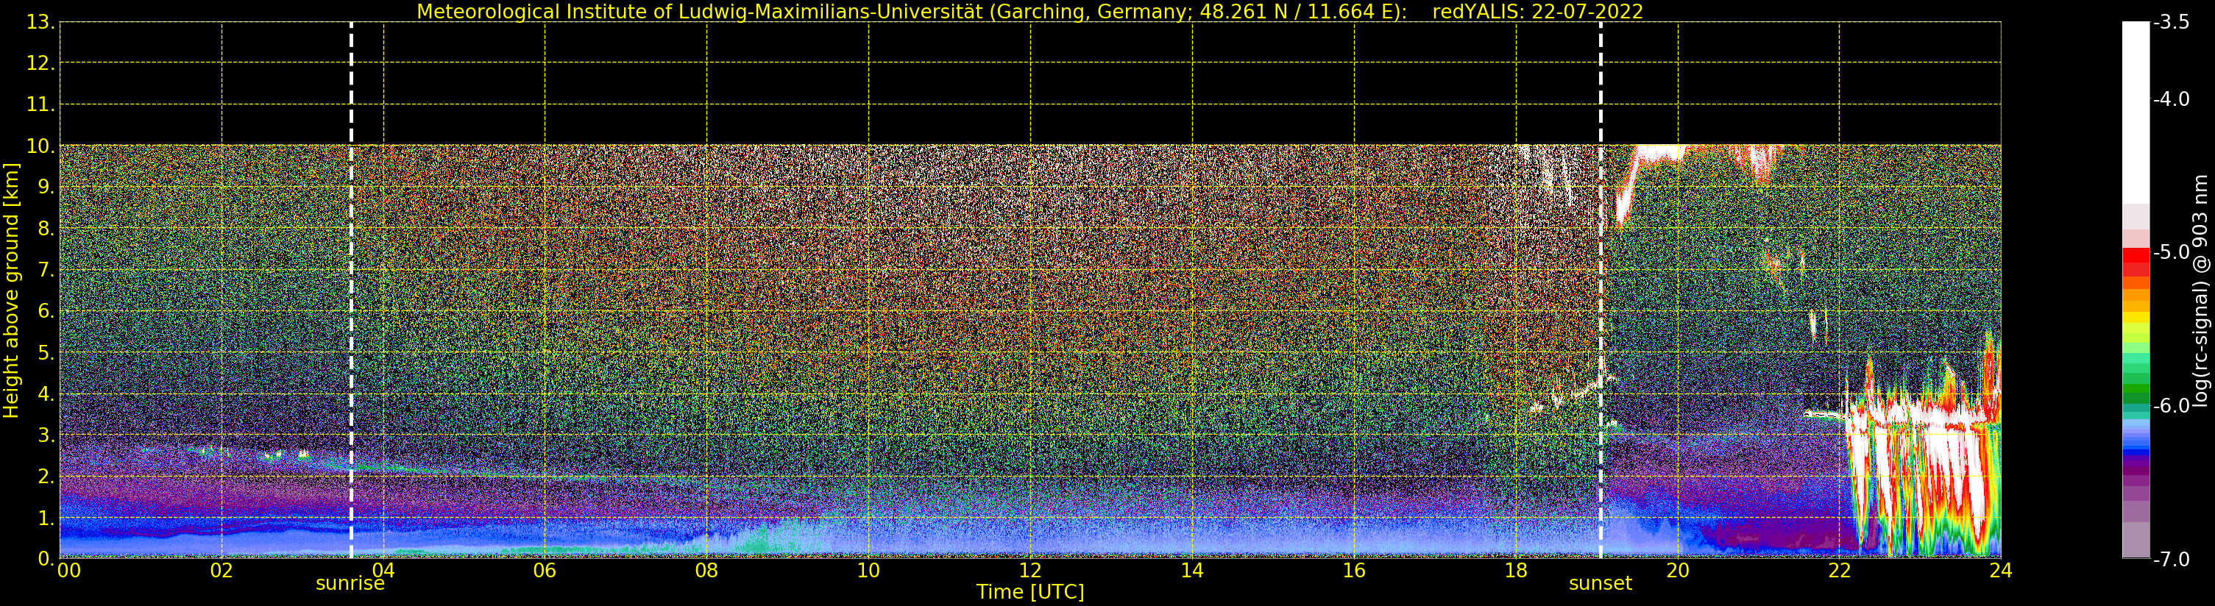Viewport: 2215px width, 606px height.
Task: Click the 'log(rc-signal) @903 nm' colorbar label
Action: pos(2201,290)
